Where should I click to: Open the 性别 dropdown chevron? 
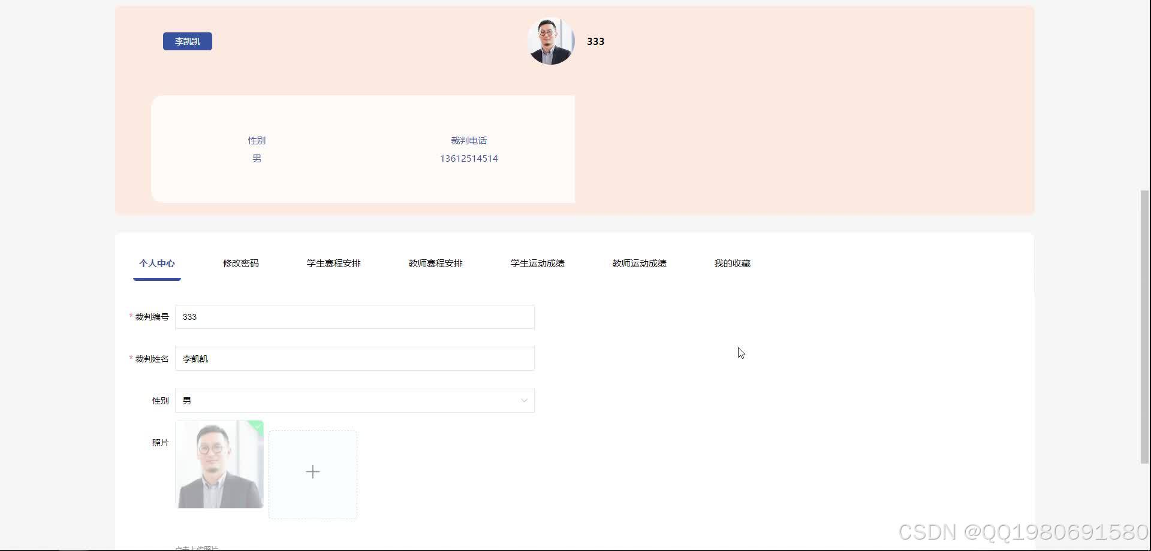coord(523,400)
